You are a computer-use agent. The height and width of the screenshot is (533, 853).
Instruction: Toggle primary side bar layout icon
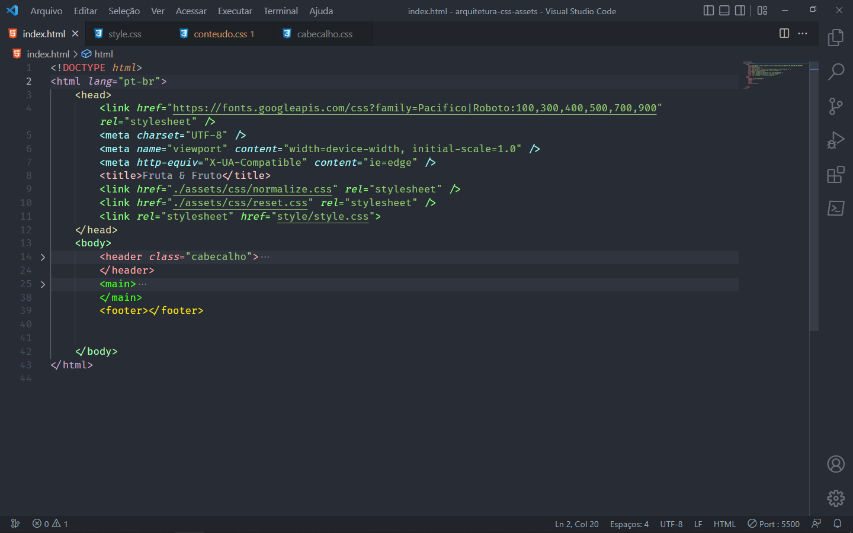click(x=708, y=11)
